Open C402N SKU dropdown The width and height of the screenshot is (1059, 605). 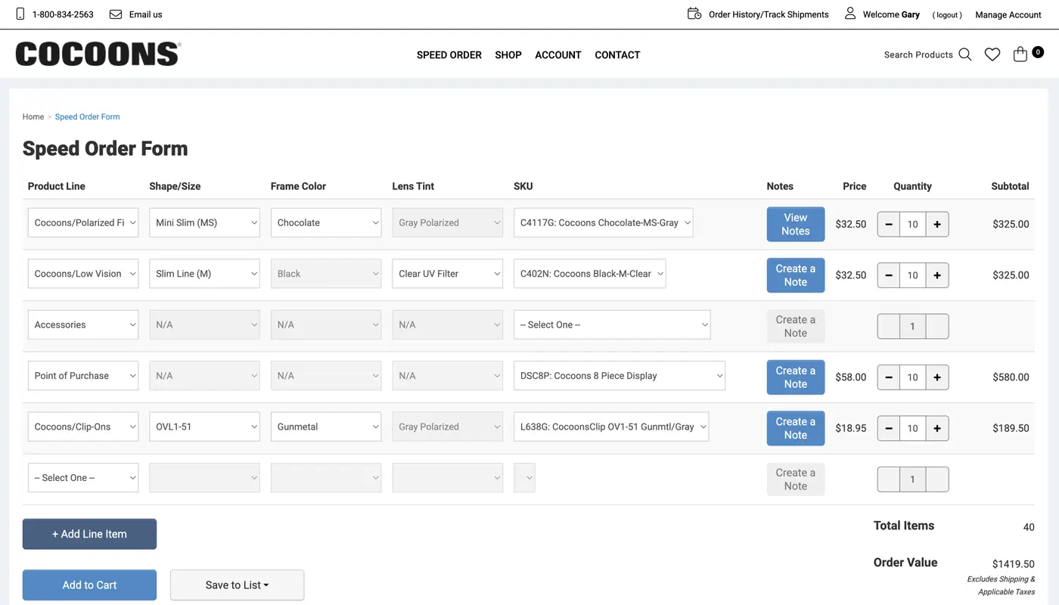tap(590, 274)
